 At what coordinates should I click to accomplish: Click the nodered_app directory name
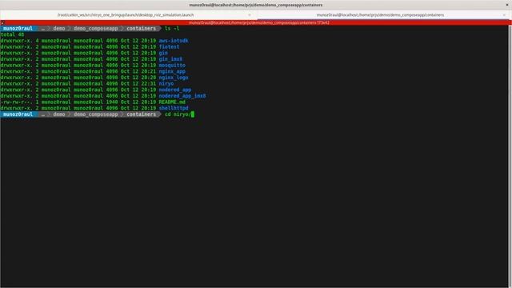click(x=175, y=90)
